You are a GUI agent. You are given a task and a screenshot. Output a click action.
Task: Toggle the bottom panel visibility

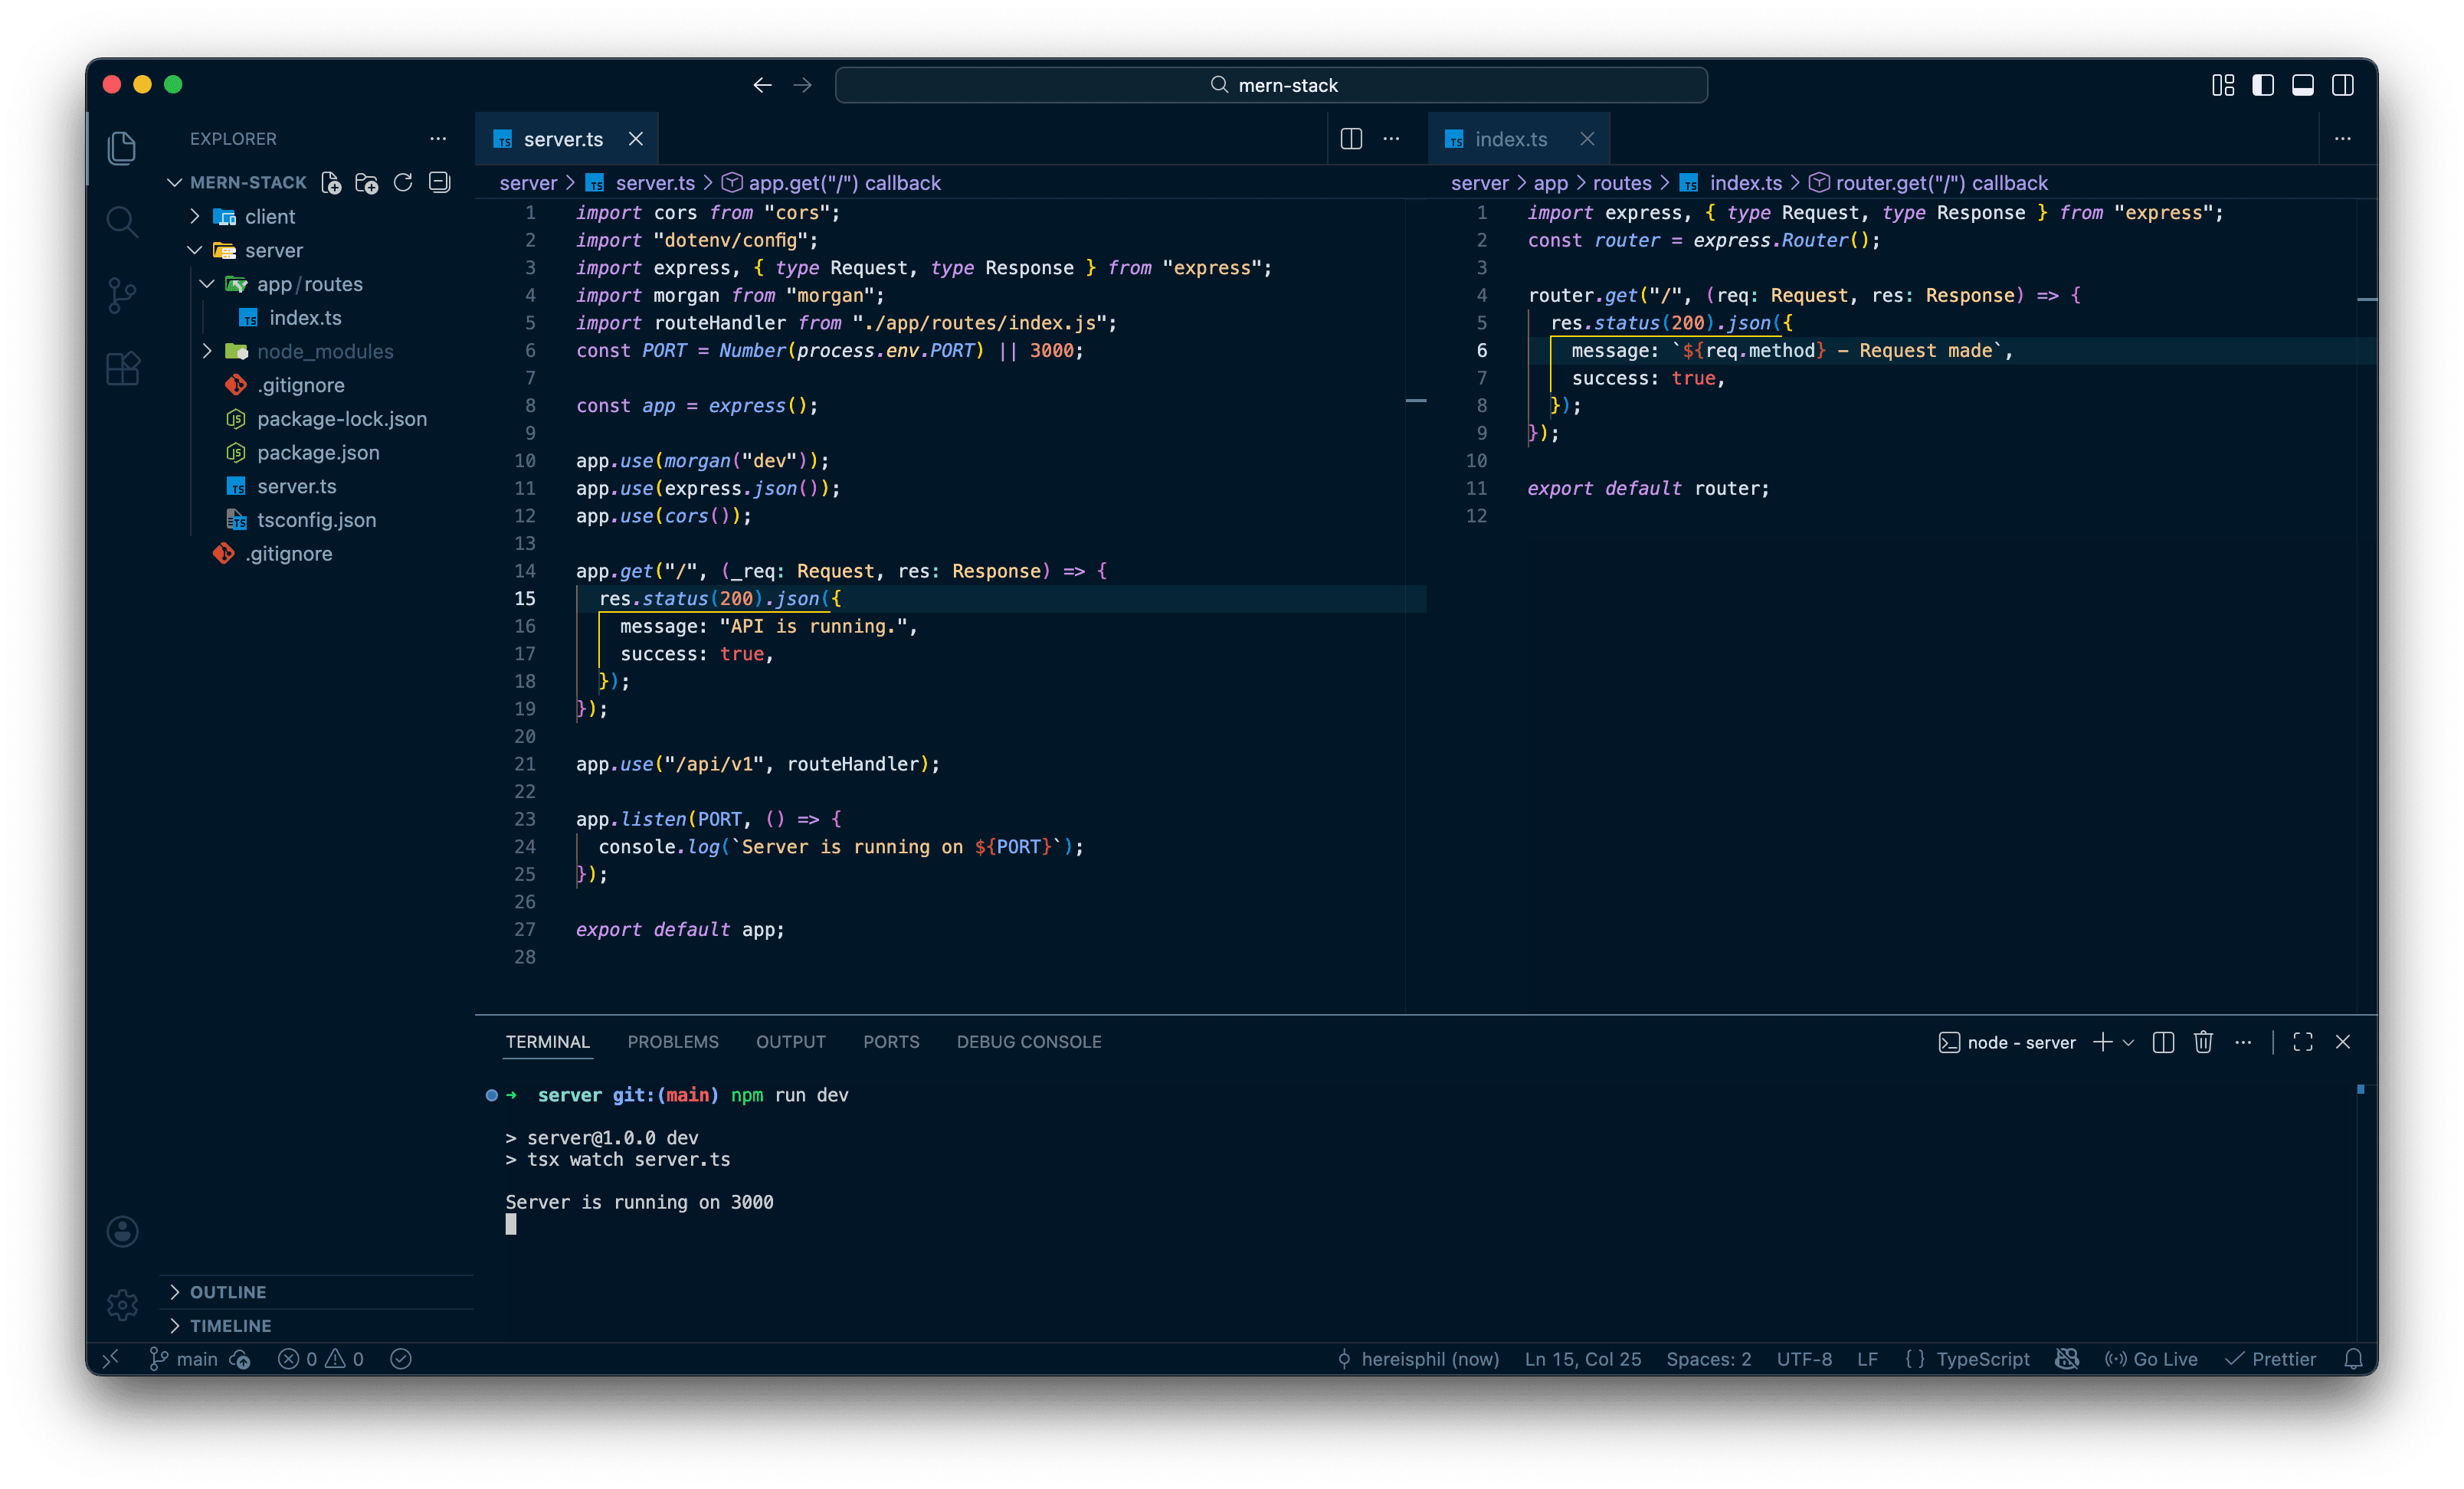(x=2303, y=85)
